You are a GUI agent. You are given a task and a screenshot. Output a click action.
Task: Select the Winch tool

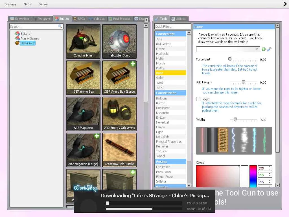(x=170, y=87)
